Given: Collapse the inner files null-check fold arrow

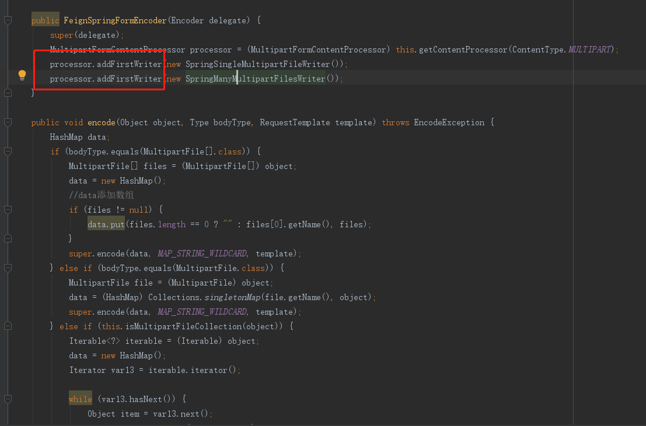Looking at the screenshot, I should (x=6, y=210).
